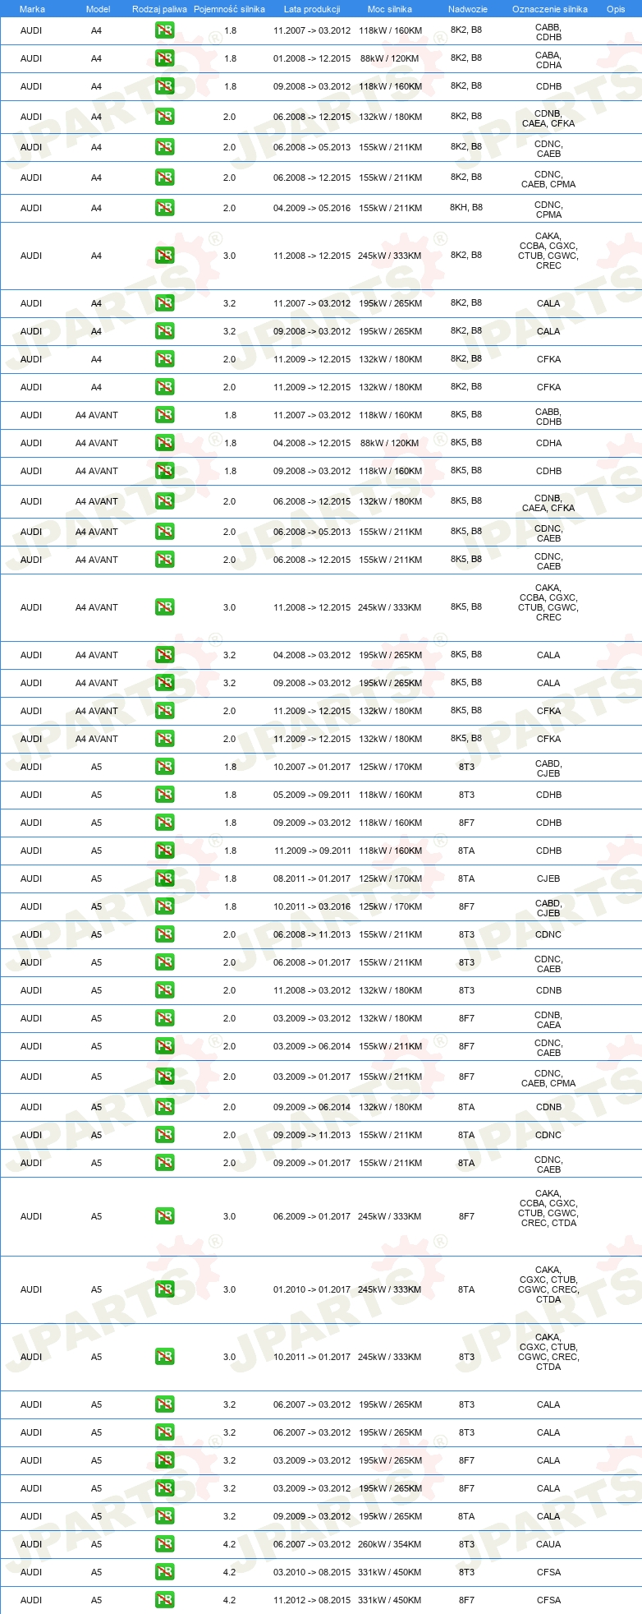Click fuel icon for A5 3.0 06.2009 8F7 row

point(164,1216)
